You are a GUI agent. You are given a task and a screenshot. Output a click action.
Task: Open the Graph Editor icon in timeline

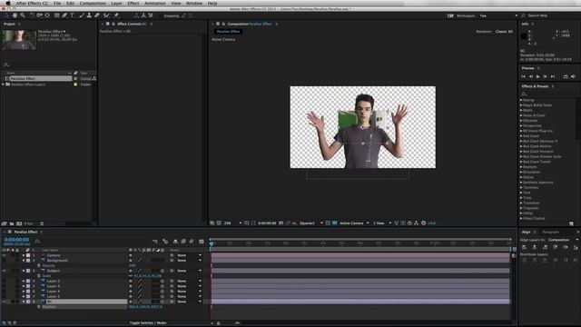point(202,242)
